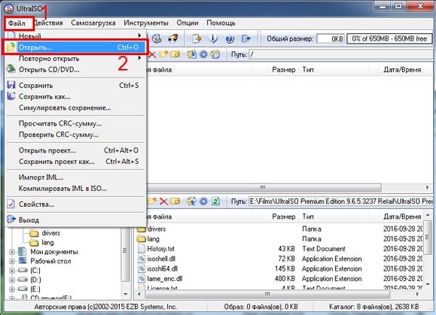Select Сохранить как... menu entry
The height and width of the screenshot is (315, 436).
[44, 96]
